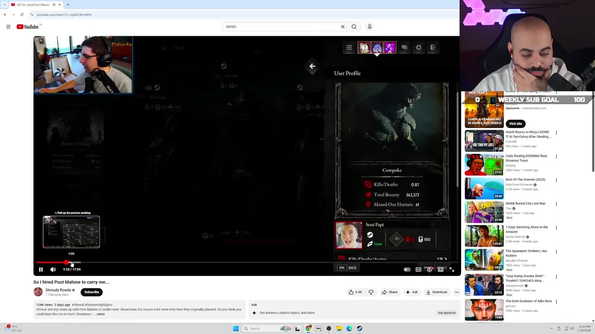Viewport: 595px width, 334px height.
Task: Open the Code Raiding DOXXING Rust video
Action: (x=484, y=165)
